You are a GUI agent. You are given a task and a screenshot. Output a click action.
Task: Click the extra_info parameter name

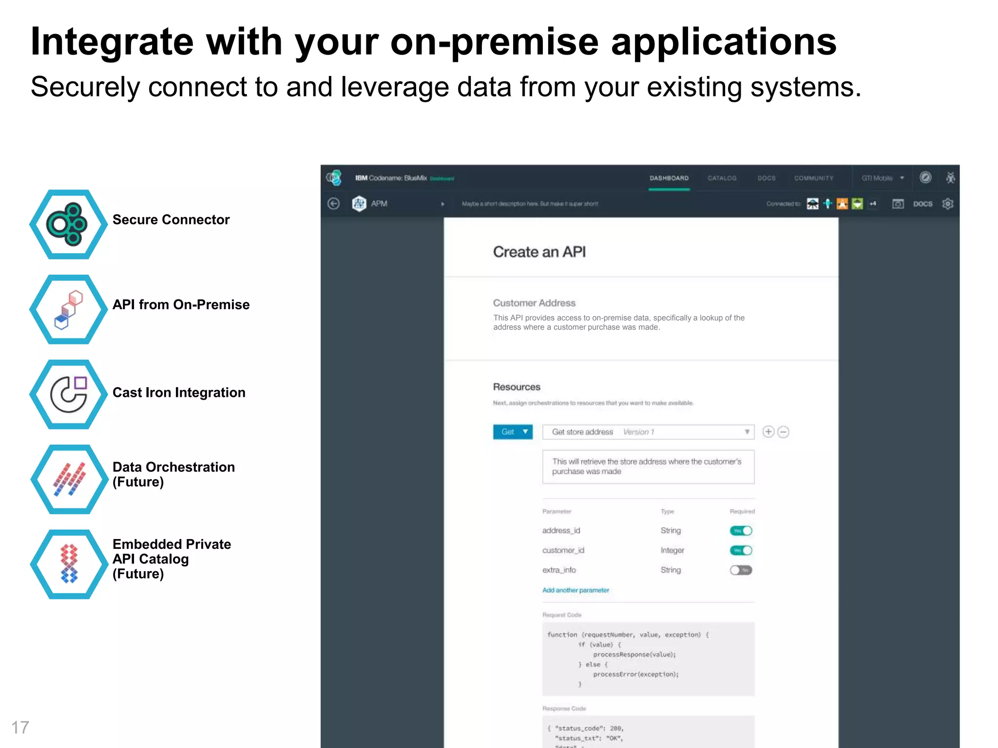(559, 570)
